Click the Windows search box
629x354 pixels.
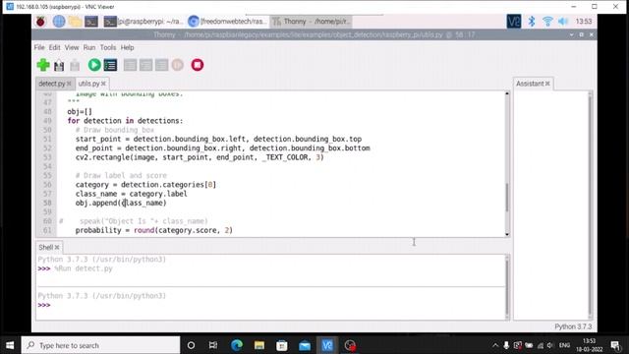[x=100, y=345]
